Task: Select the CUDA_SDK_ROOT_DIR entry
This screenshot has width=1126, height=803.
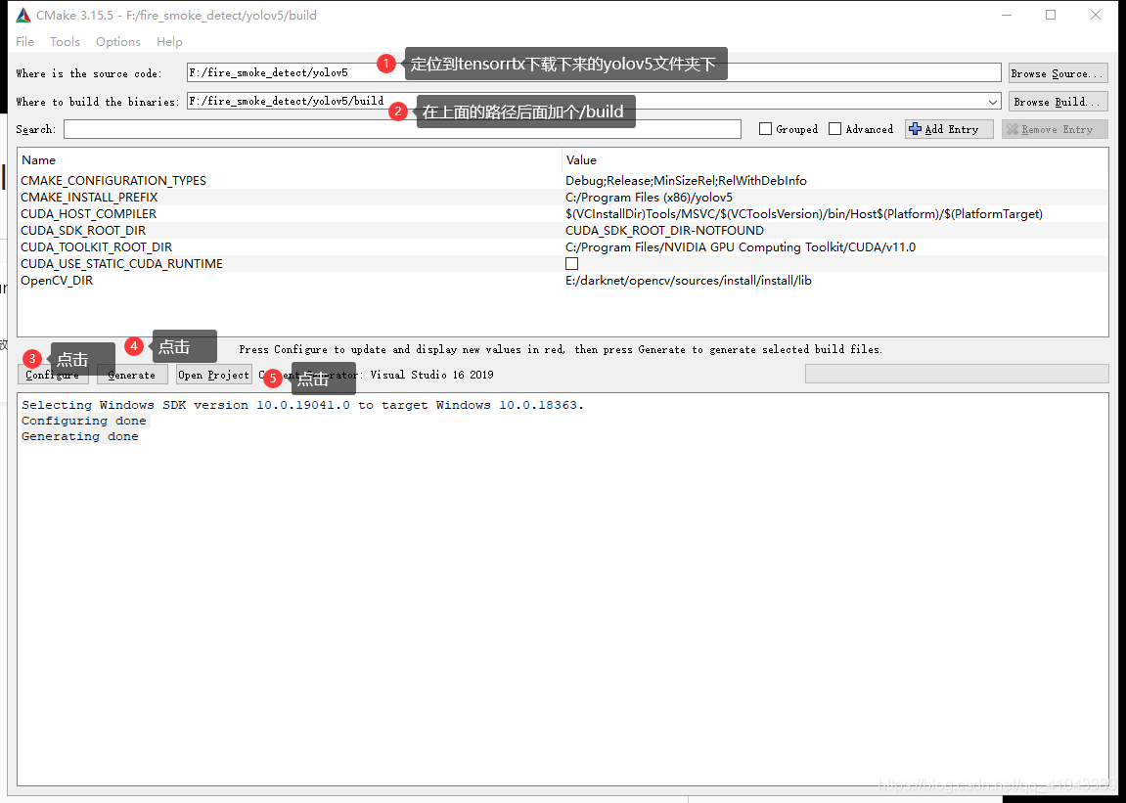Action: (x=83, y=231)
